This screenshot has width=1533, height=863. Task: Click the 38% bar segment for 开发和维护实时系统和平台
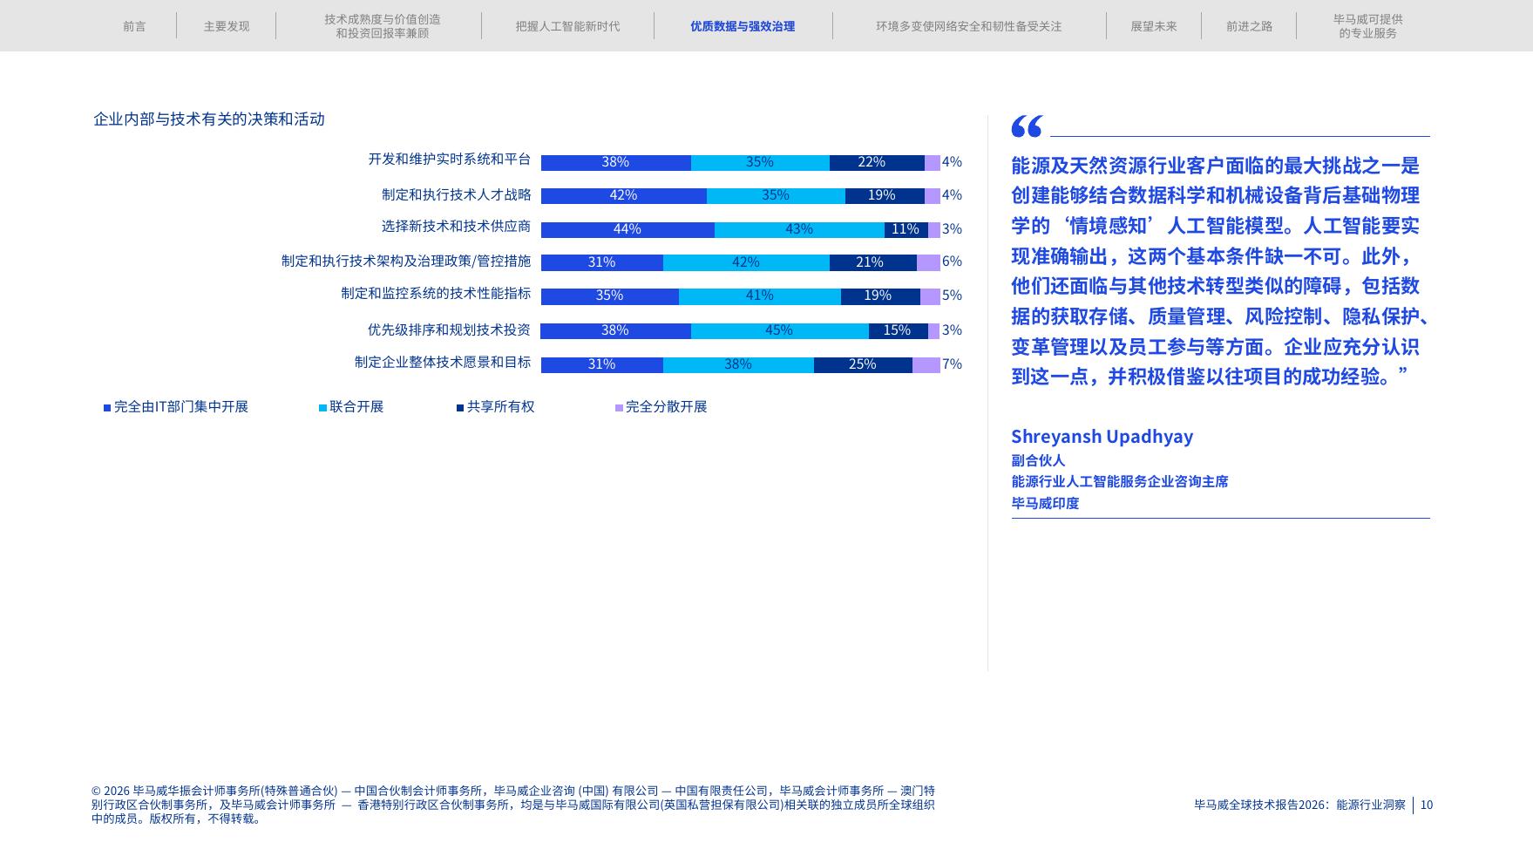tap(616, 161)
